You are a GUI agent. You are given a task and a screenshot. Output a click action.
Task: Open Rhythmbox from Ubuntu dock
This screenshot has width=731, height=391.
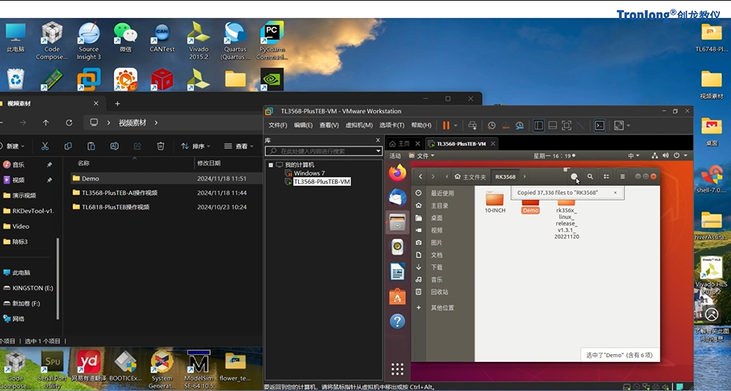(397, 247)
